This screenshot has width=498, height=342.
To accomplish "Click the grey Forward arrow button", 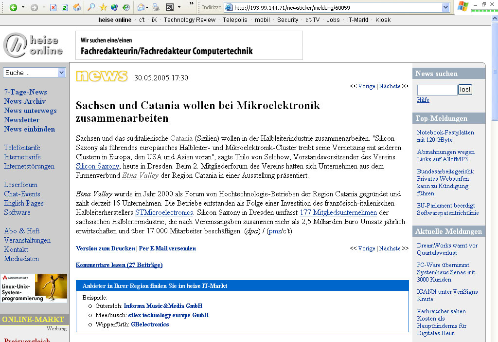I will tap(34, 7).
